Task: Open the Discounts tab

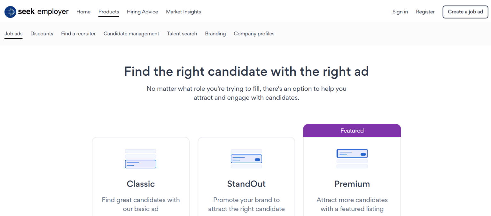Action: pos(42,34)
